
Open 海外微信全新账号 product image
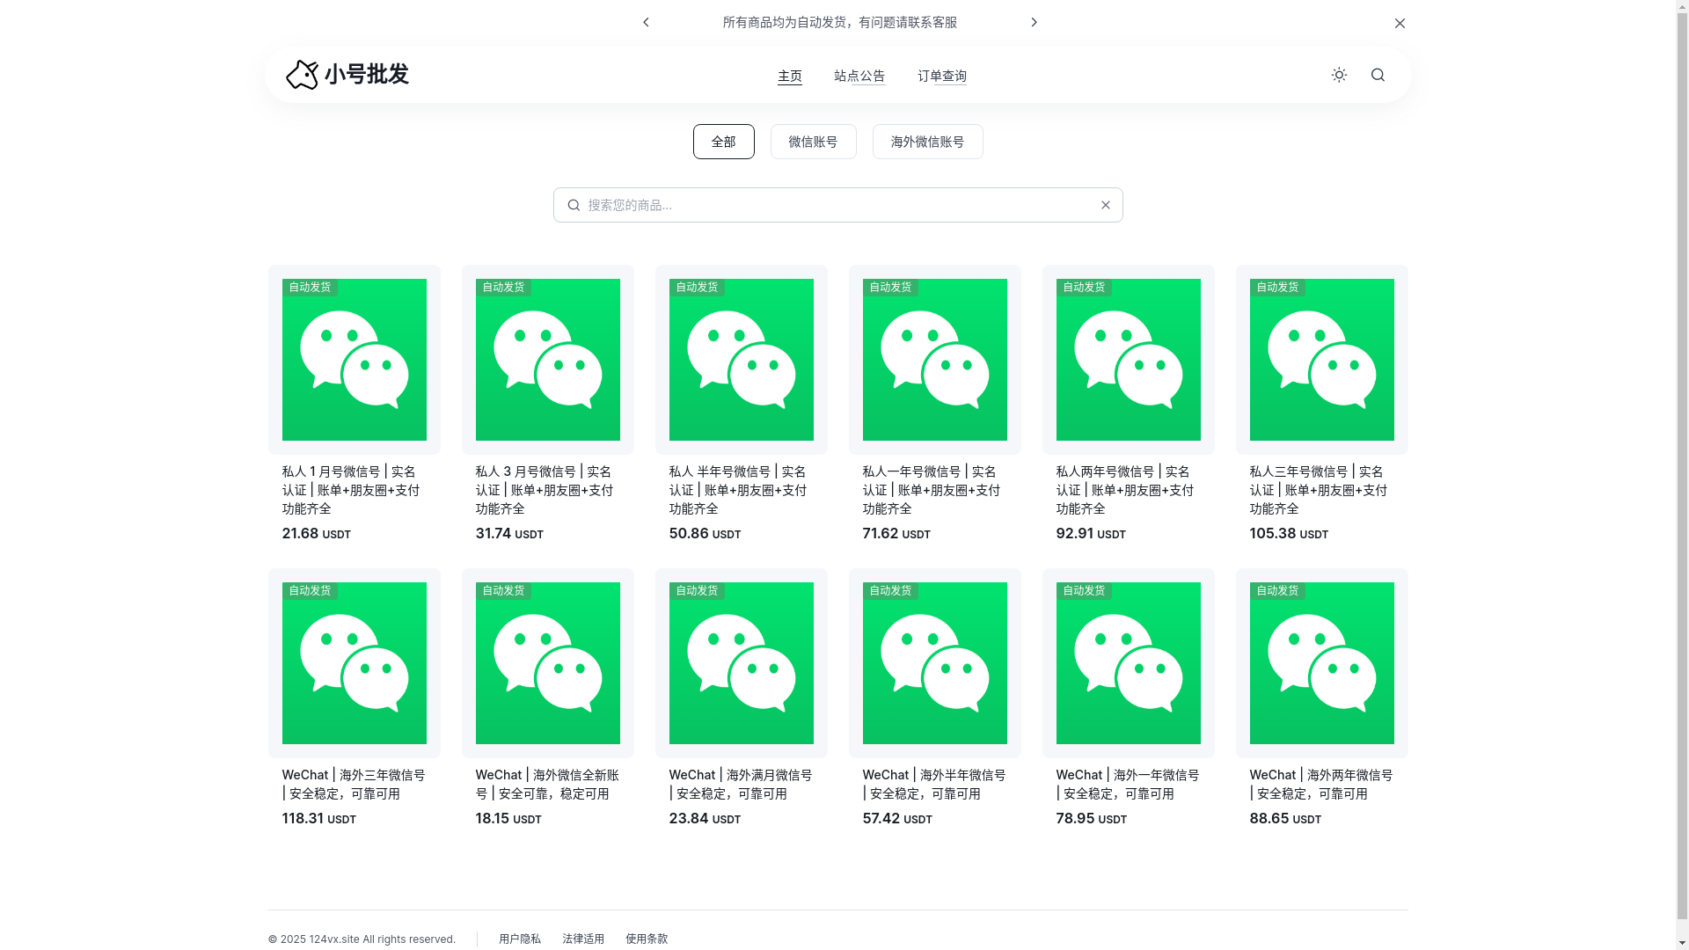(x=547, y=663)
